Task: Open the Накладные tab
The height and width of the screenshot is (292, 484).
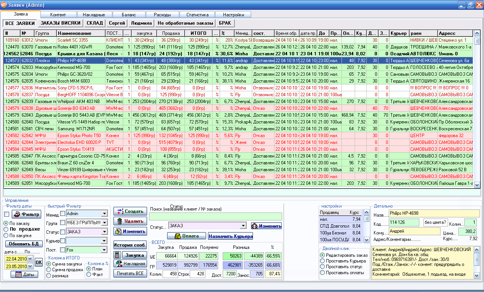Action: coord(93,15)
